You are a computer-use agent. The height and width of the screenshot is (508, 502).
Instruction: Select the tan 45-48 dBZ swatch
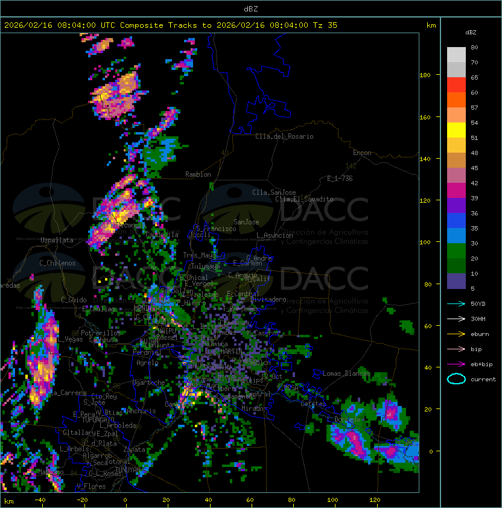tap(456, 160)
